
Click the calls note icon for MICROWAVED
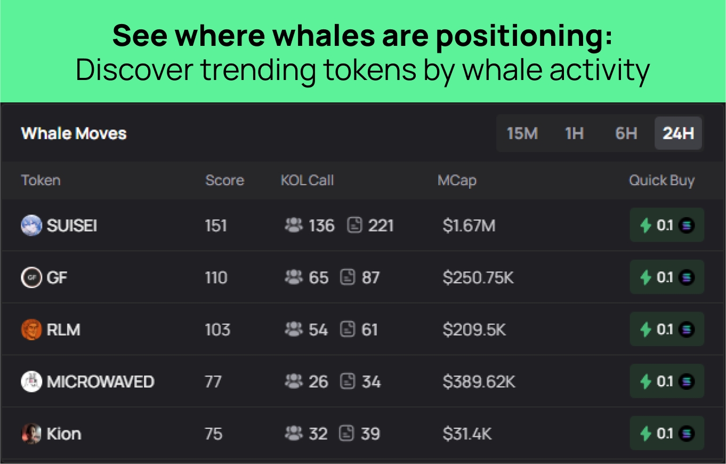(348, 382)
